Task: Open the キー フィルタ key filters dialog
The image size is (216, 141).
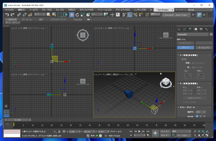Action: pyautogui.click(x=183, y=135)
